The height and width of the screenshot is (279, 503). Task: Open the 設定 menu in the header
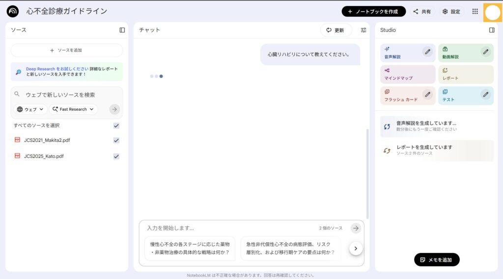[451, 11]
